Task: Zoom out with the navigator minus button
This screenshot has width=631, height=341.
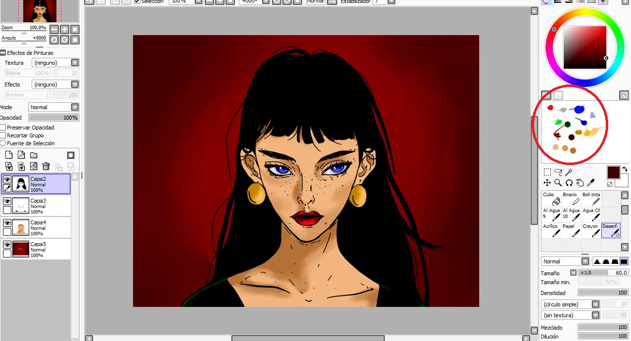Action: (x=54, y=29)
